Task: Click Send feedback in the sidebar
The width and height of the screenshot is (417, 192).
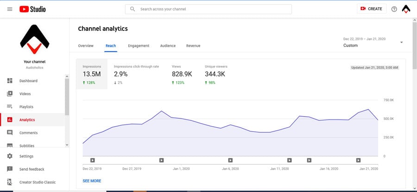Action: point(32,169)
